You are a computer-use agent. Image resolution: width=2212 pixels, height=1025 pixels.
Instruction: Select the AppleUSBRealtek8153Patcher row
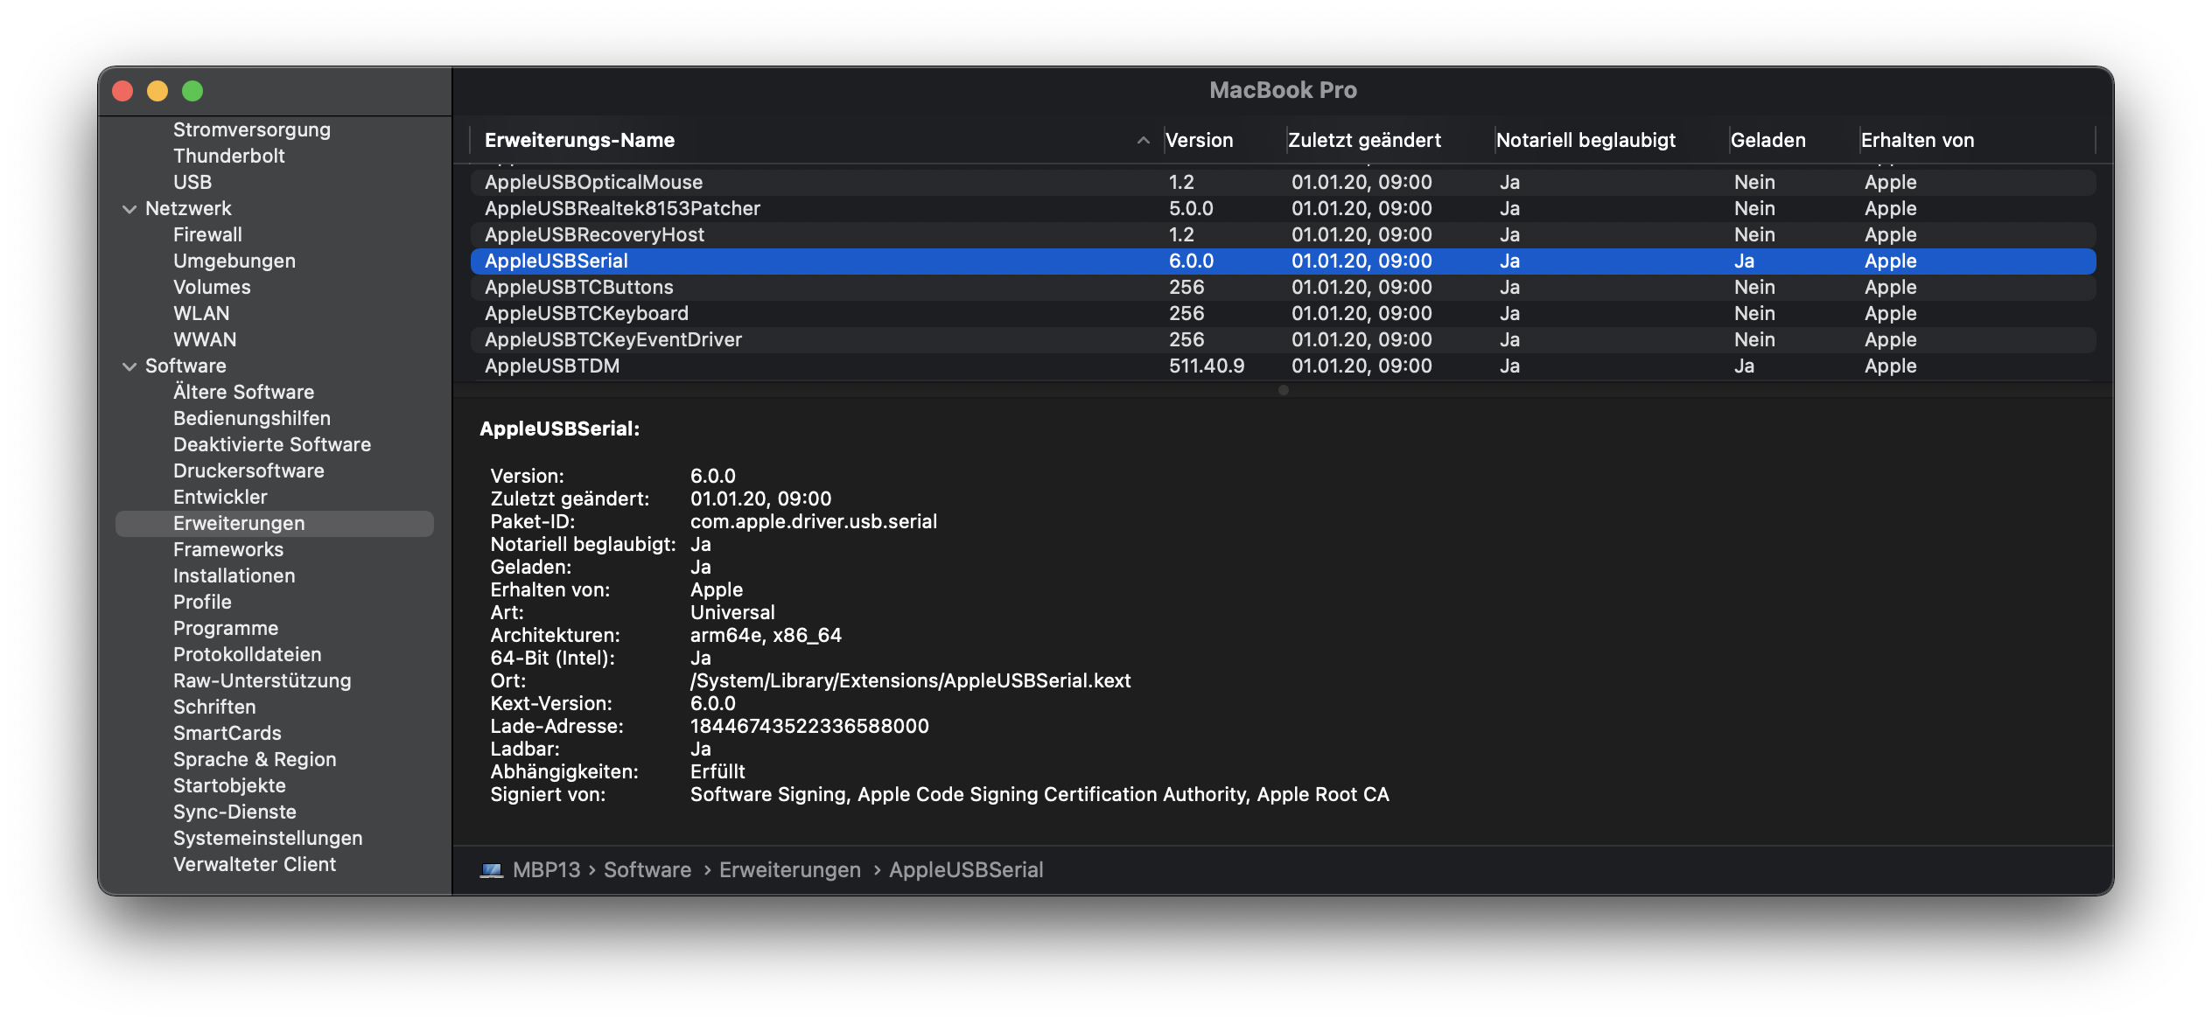[1283, 208]
